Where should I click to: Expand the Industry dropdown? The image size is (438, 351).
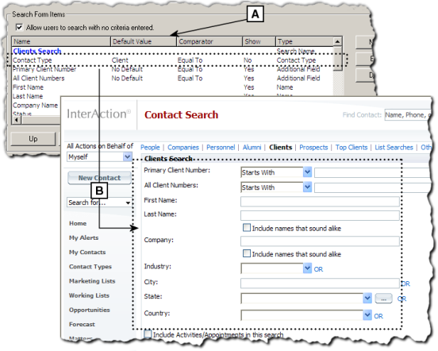[x=307, y=268]
